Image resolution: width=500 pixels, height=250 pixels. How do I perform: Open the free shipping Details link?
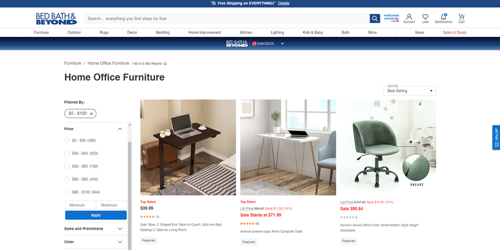[284, 3]
